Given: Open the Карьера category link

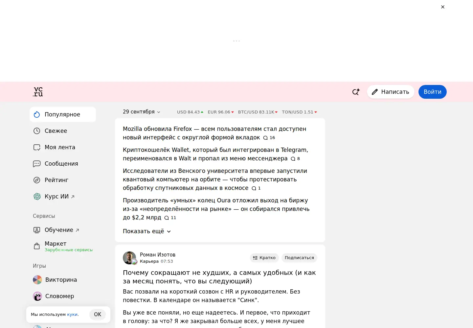Looking at the screenshot, I should (x=149, y=261).
